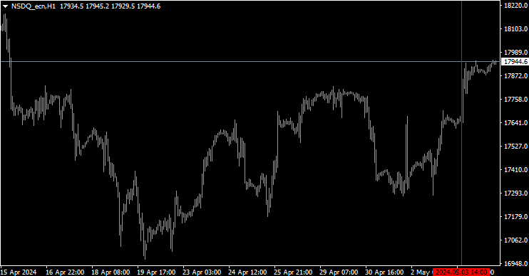
Task: Click the 17989.0 price scale label
Action: [516, 52]
